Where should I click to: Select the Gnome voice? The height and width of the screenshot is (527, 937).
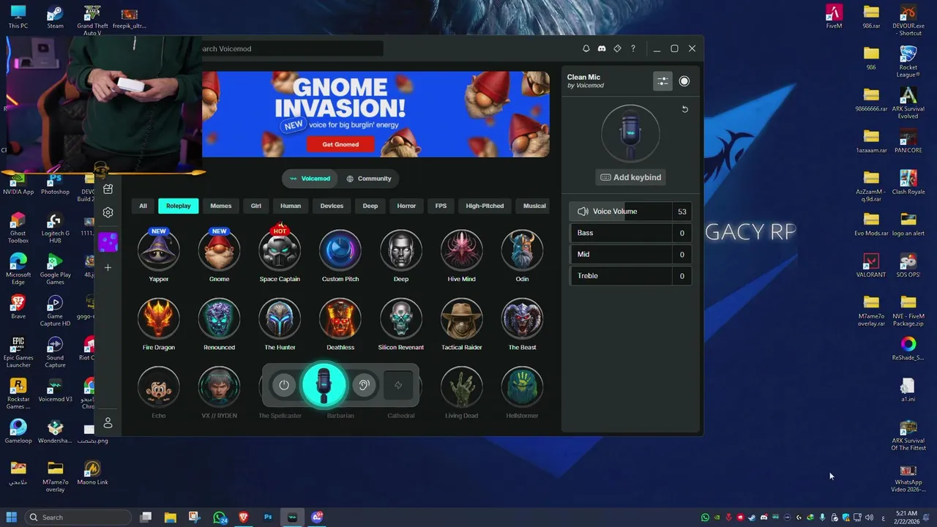click(219, 250)
